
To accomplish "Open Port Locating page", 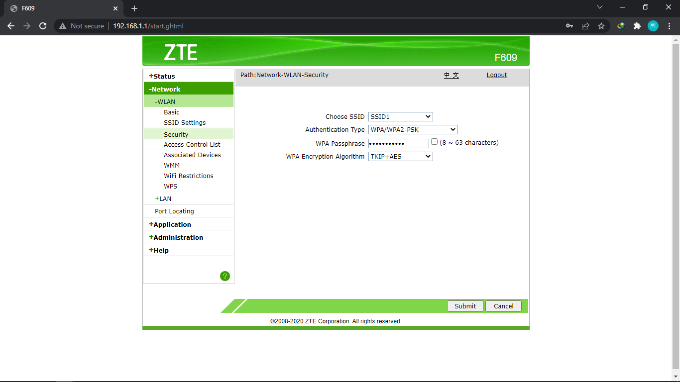I will [x=174, y=211].
